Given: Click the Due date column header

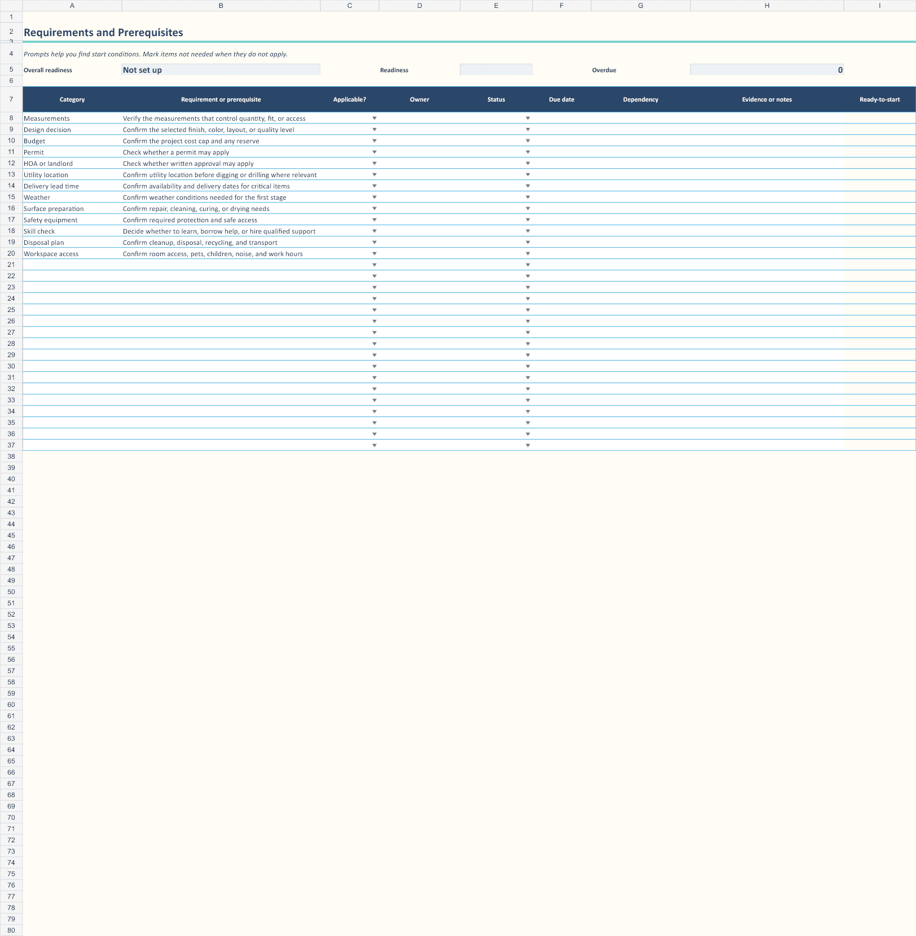Looking at the screenshot, I should coord(562,99).
